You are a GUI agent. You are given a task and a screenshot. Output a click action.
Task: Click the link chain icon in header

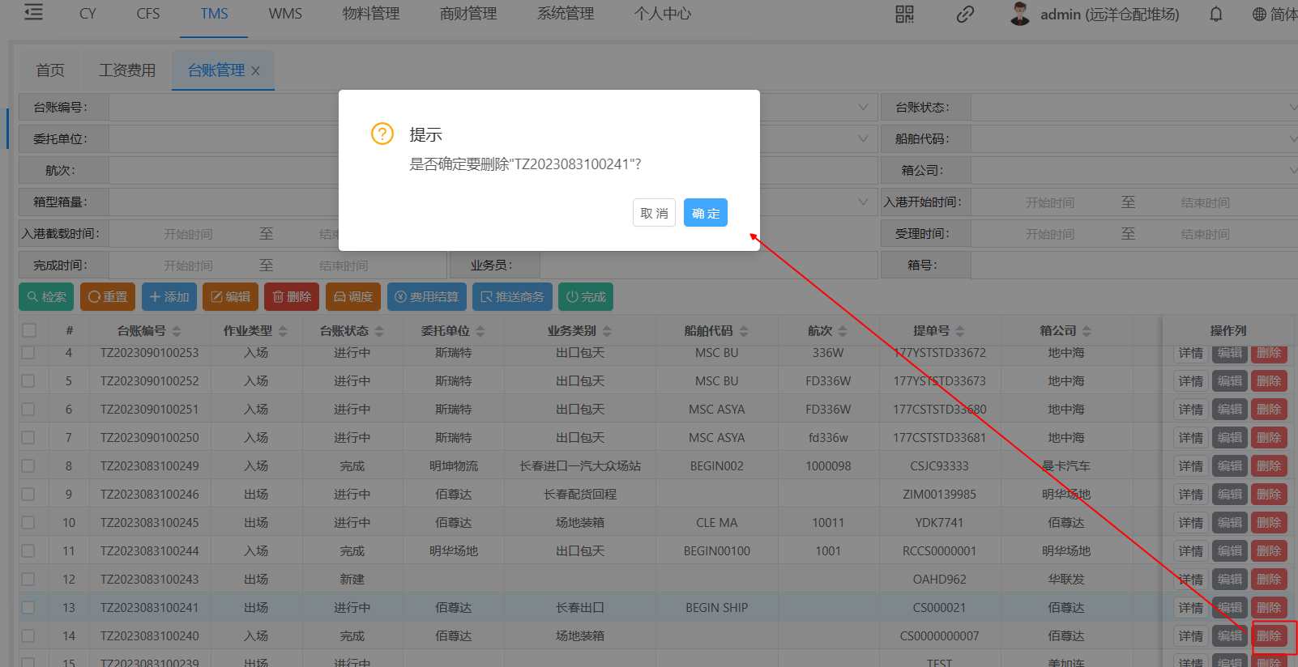click(964, 14)
